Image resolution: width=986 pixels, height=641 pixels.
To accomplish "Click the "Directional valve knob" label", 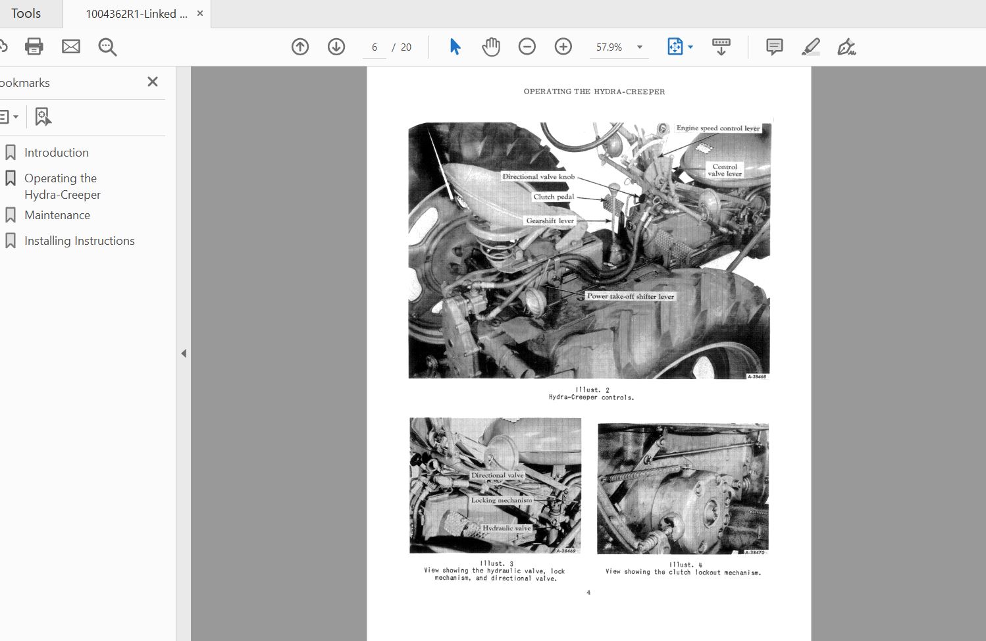I will 538,176.
